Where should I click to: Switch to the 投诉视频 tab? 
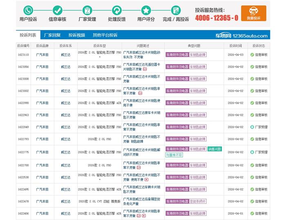coord(77,35)
